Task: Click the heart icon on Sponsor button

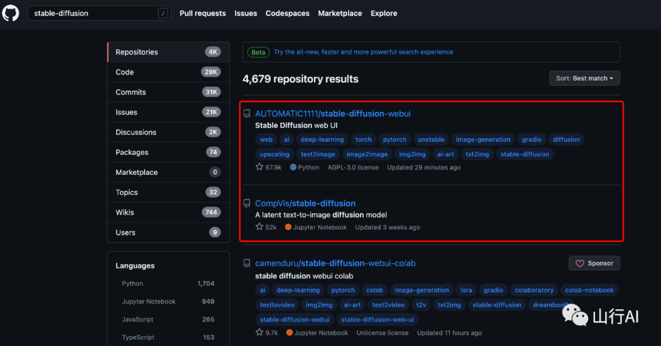Action: [x=580, y=263]
